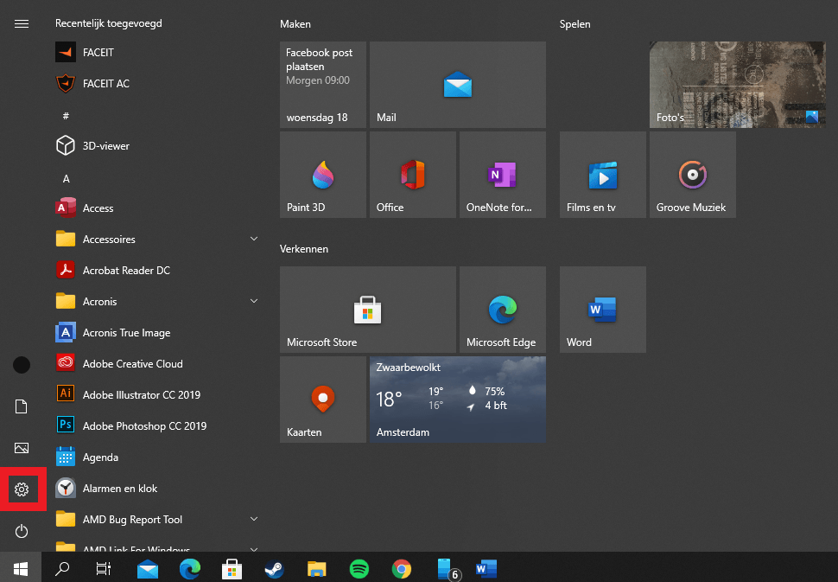Click the # letter group header

tap(66, 116)
